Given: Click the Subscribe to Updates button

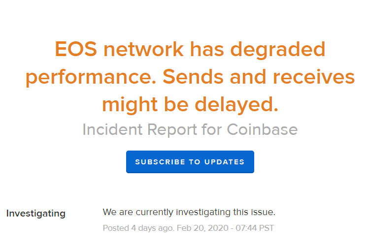Looking at the screenshot, I should click(190, 162).
